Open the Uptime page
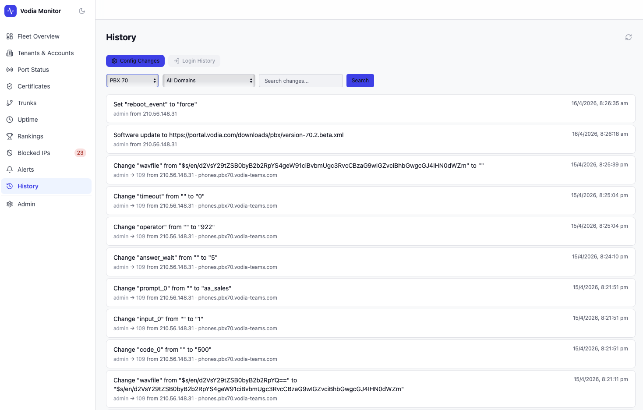This screenshot has width=643, height=410. (x=28, y=120)
